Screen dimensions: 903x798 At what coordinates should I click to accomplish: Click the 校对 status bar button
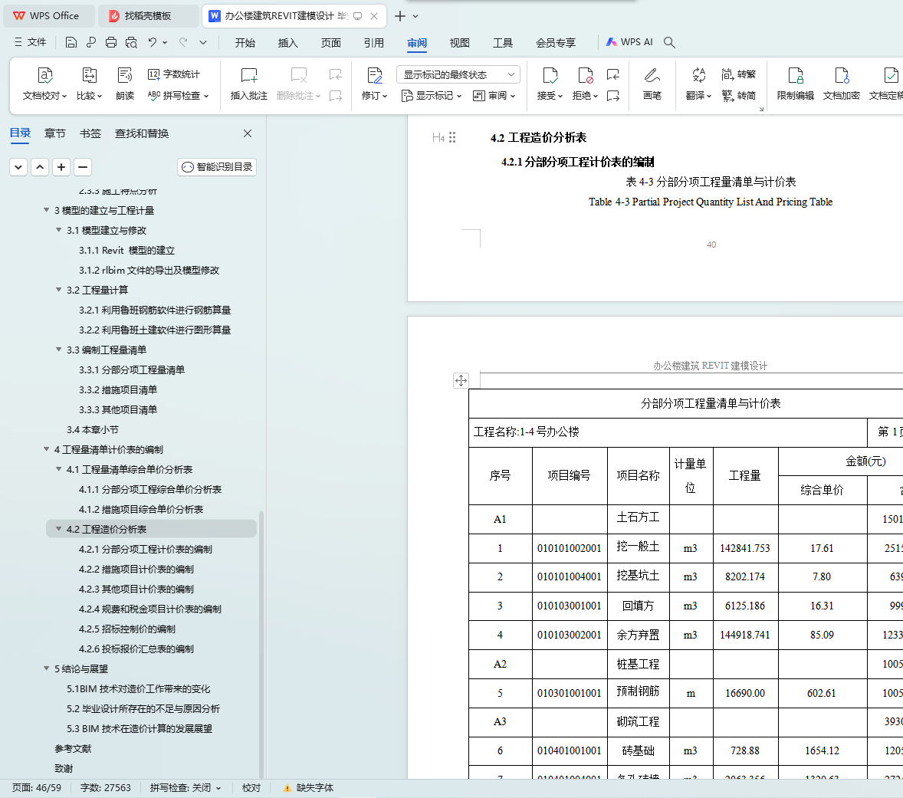coord(251,787)
